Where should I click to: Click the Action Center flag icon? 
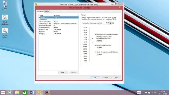146,92
